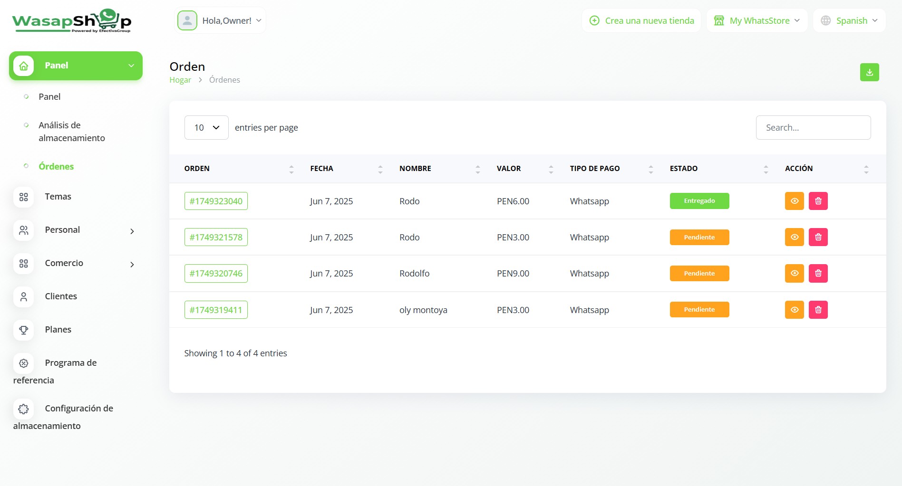Open Clientes via its person icon
The width and height of the screenshot is (902, 486).
coord(24,296)
